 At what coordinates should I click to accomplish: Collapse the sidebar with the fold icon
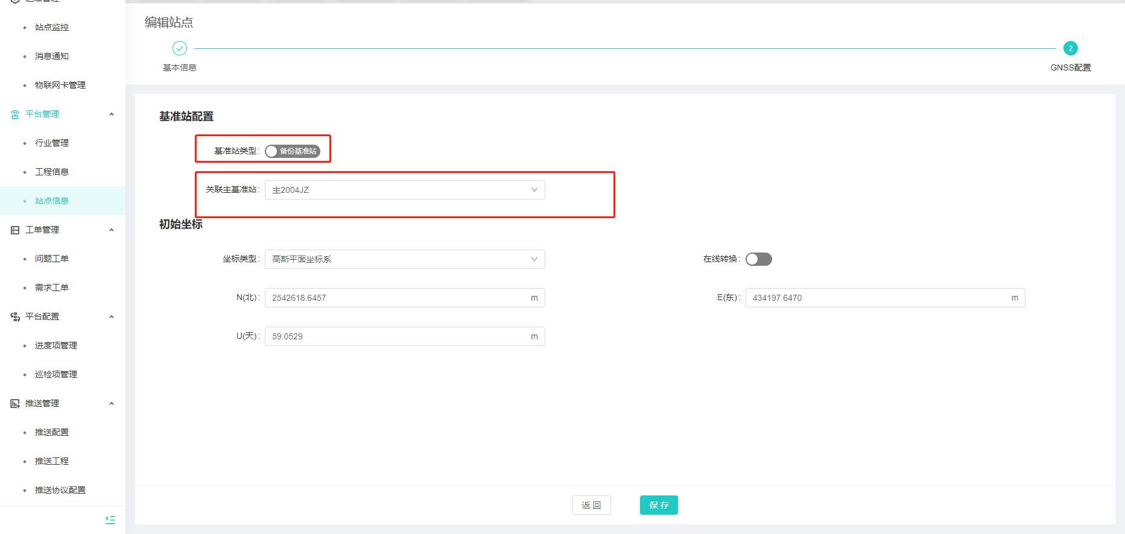pos(110,520)
